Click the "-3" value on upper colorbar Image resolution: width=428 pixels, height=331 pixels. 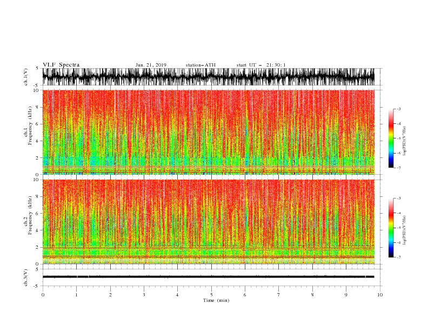click(x=398, y=109)
